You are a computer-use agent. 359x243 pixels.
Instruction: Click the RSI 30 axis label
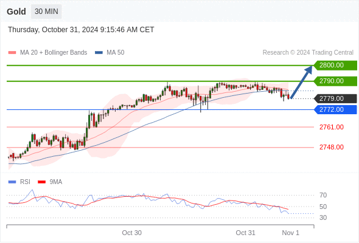point(323,217)
